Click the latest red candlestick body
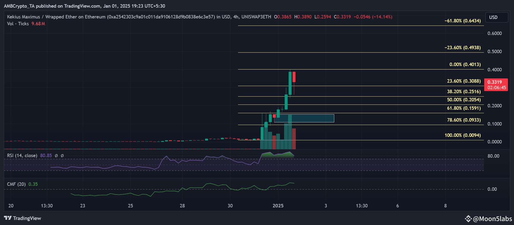 click(294, 77)
